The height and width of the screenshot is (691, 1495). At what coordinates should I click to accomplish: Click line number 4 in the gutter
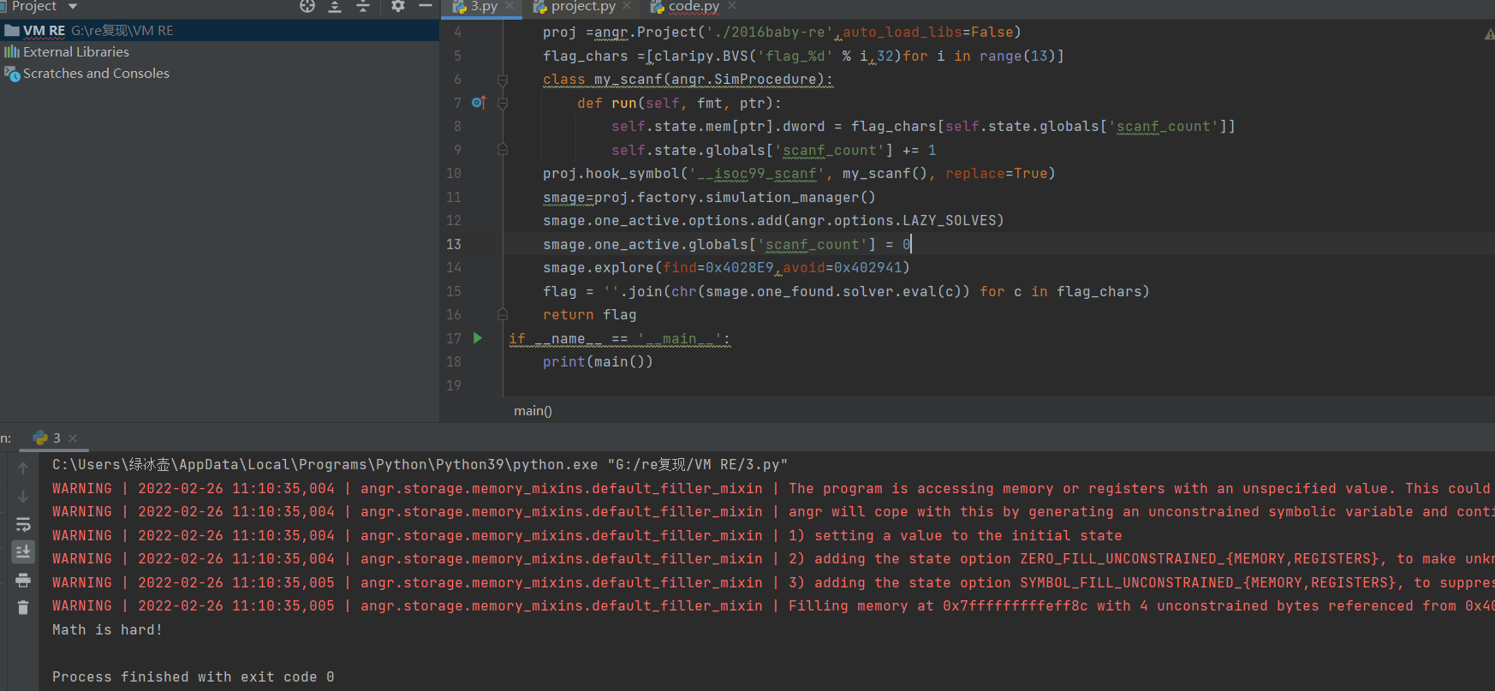point(458,33)
